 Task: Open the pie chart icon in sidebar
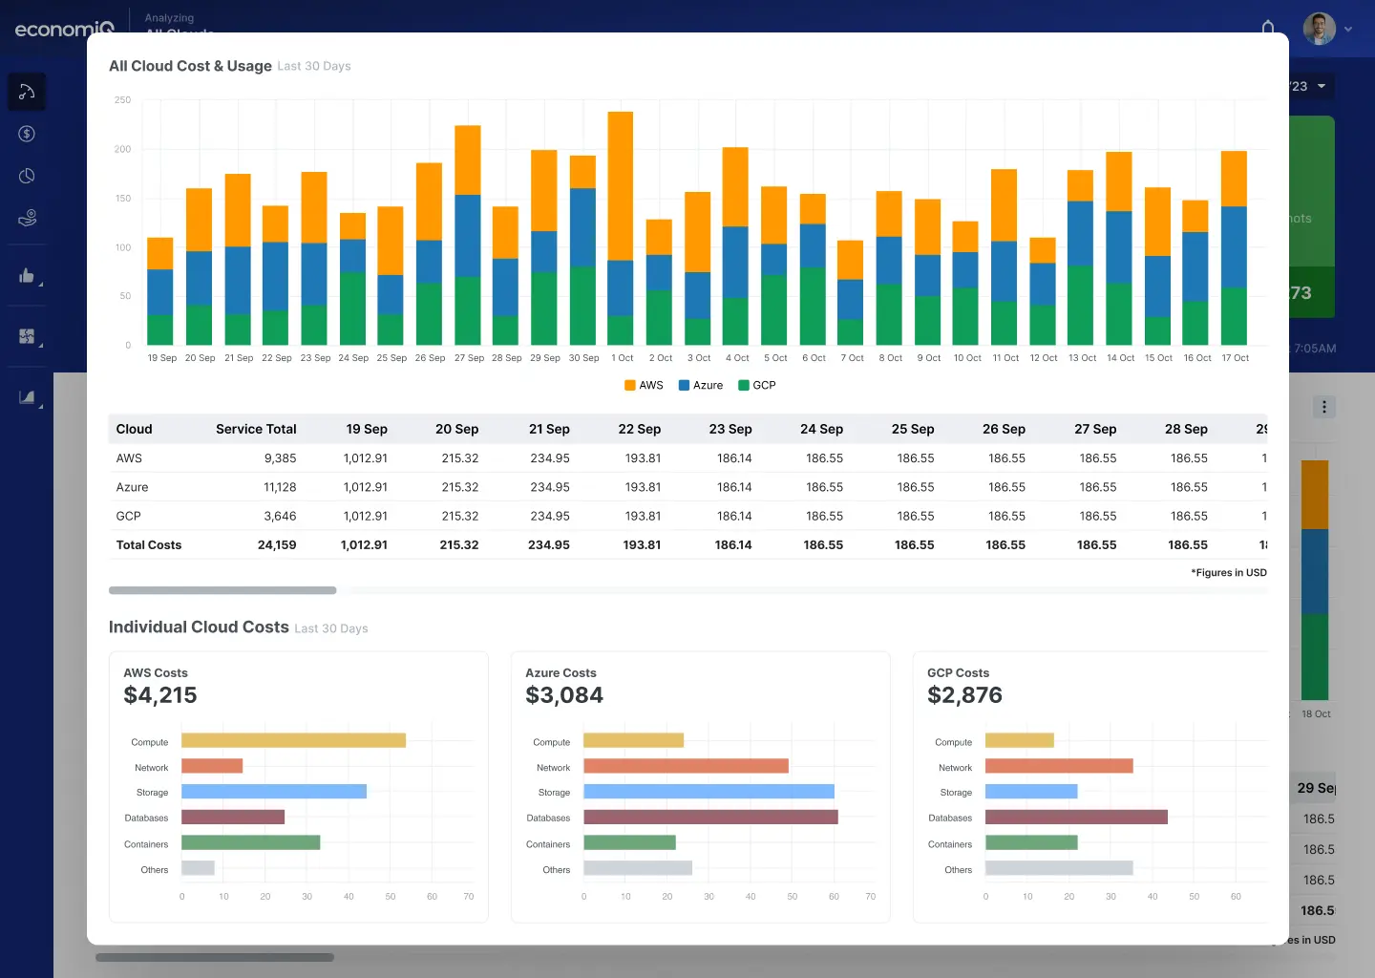(x=27, y=176)
